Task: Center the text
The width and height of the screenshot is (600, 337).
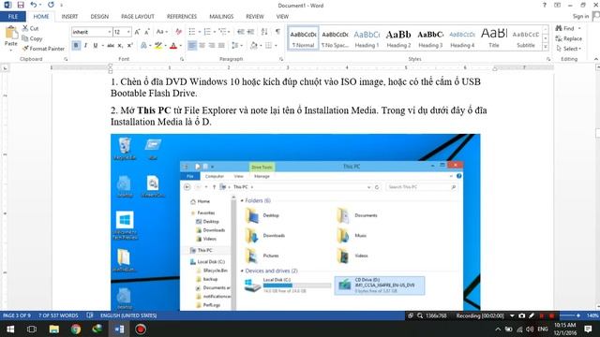Action: 202,46
